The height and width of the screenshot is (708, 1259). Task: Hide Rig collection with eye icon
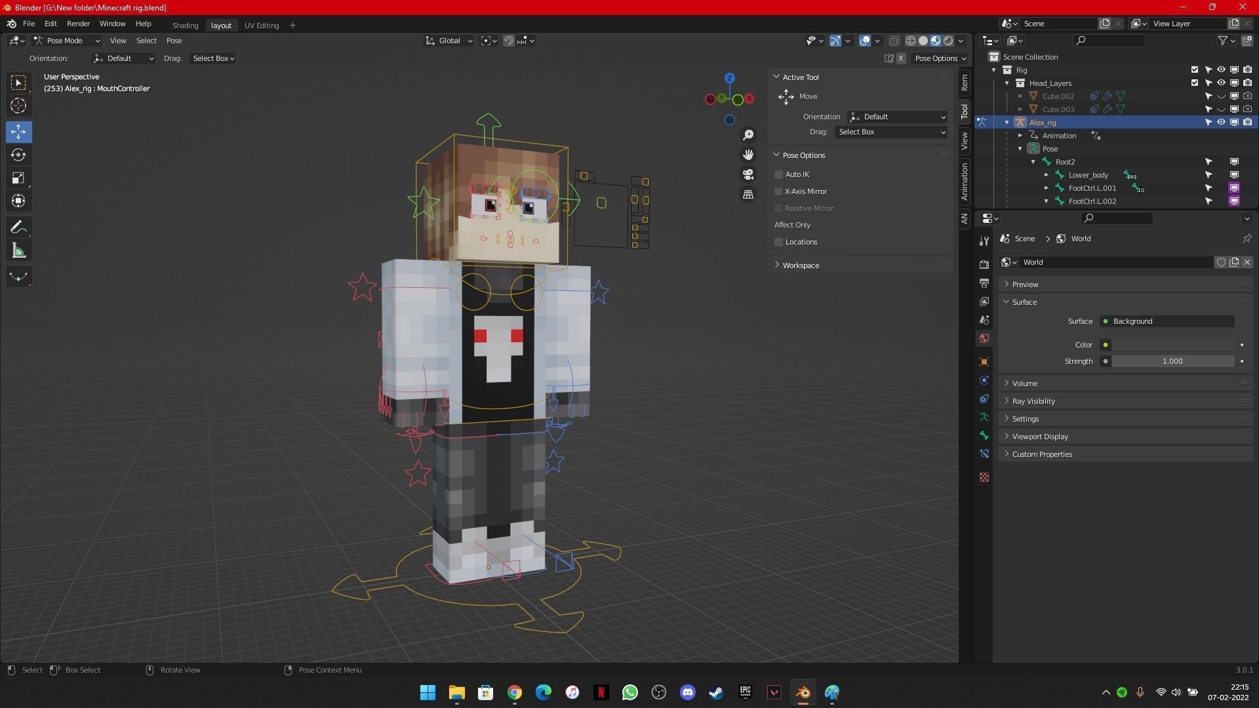1221,70
